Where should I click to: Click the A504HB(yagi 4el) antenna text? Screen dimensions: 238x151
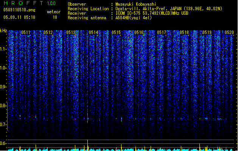[134, 18]
